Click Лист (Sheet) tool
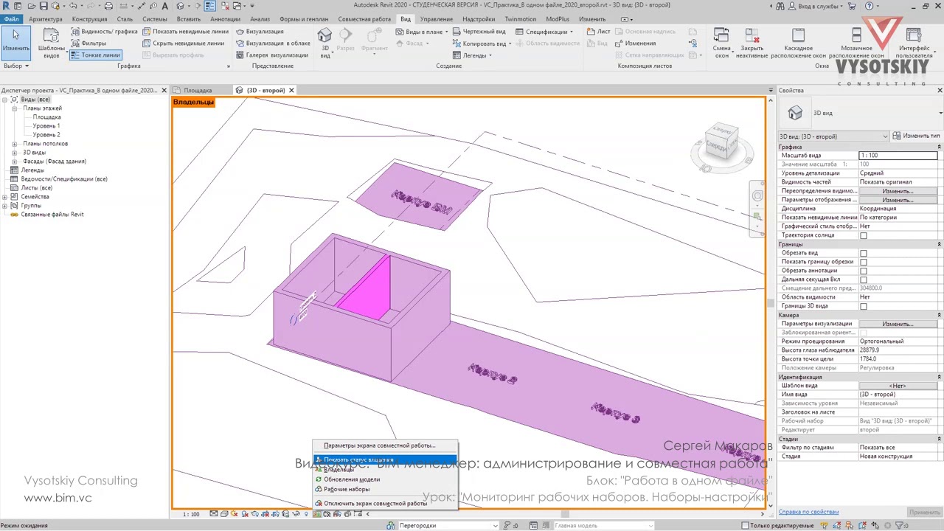 coord(598,32)
